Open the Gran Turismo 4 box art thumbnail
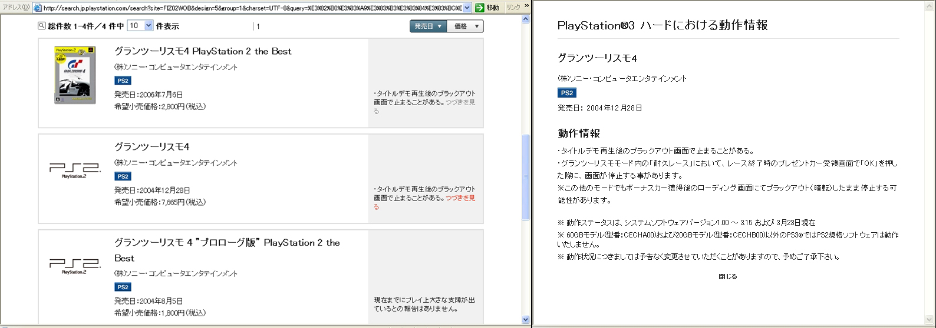Screen dimensions: 936x328 coord(75,75)
